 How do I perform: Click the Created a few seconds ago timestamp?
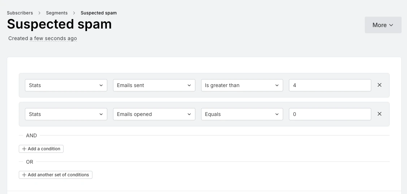53,38
